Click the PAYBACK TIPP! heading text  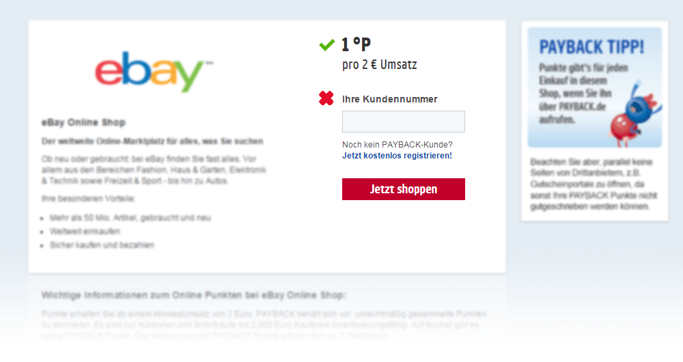click(x=591, y=47)
